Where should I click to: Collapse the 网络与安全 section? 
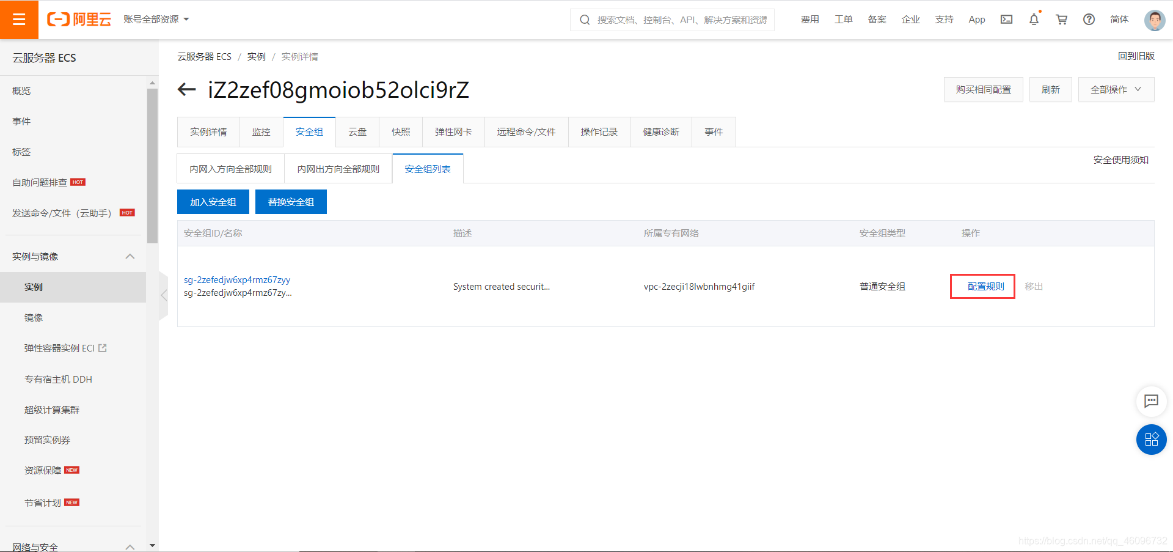pyautogui.click(x=130, y=546)
